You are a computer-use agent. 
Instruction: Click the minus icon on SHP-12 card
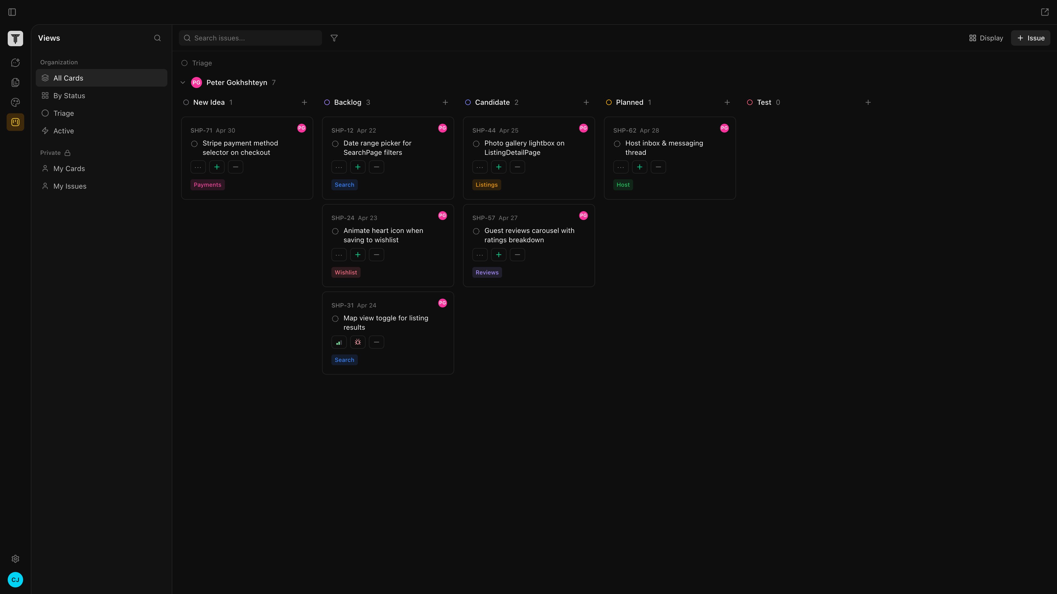pos(377,167)
